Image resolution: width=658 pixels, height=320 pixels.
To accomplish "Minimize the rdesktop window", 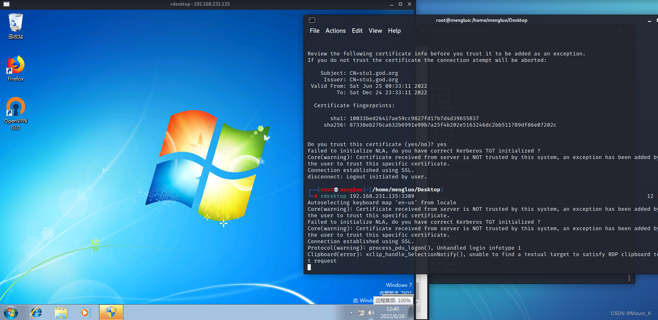I will (x=392, y=4).
